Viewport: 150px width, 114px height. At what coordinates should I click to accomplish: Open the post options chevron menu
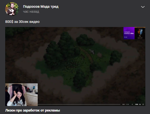(x=143, y=7)
